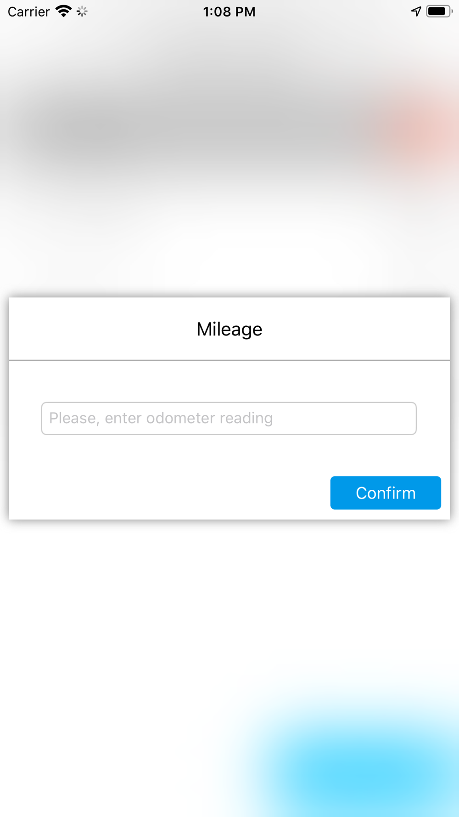
Task: Click the Mileage dialog title
Action: (x=229, y=329)
